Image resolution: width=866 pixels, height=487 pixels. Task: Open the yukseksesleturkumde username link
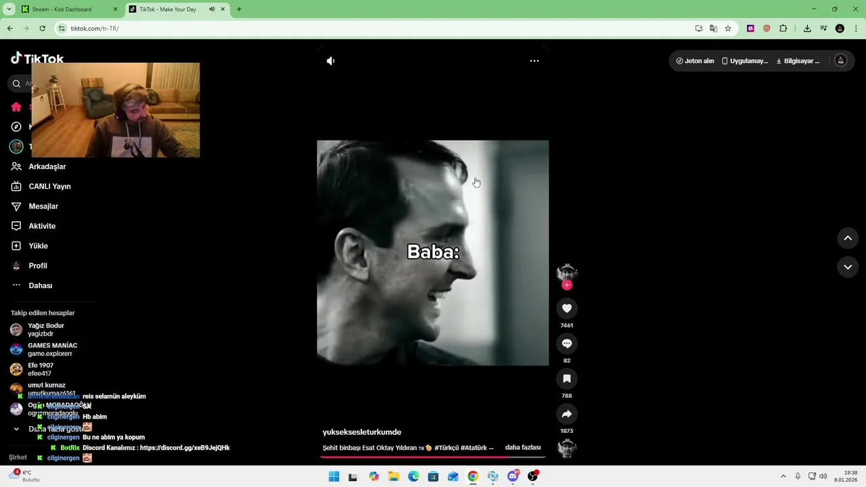(x=362, y=432)
